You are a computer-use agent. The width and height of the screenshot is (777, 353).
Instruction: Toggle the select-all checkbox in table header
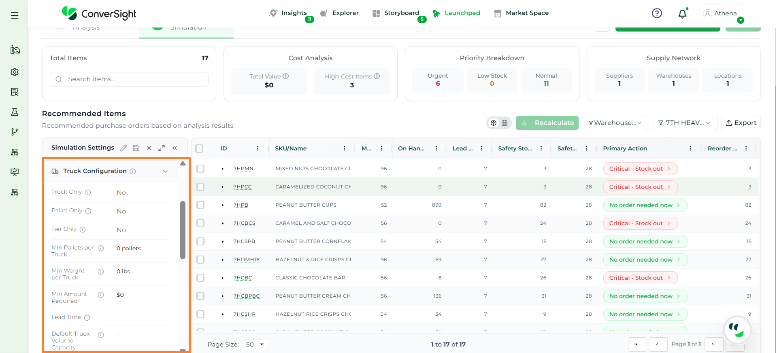tap(199, 148)
